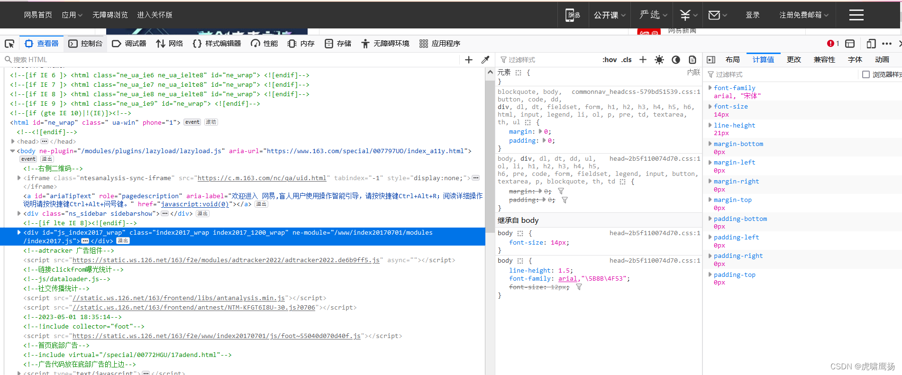Open the uid.html iframe src link
Image resolution: width=902 pixels, height=375 pixels.
(262, 178)
